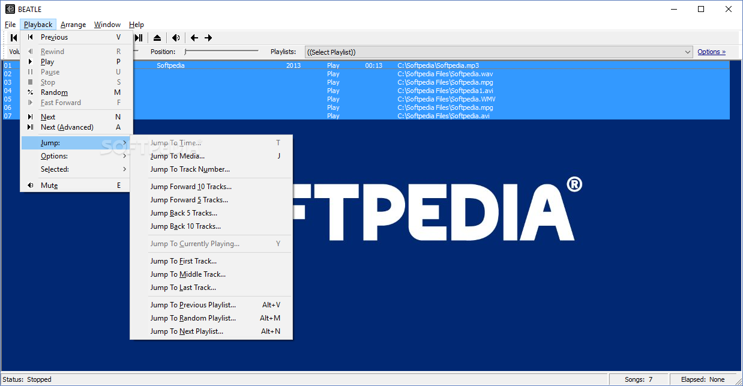
Task: Click the right arrow toolbar icon
Action: [208, 38]
